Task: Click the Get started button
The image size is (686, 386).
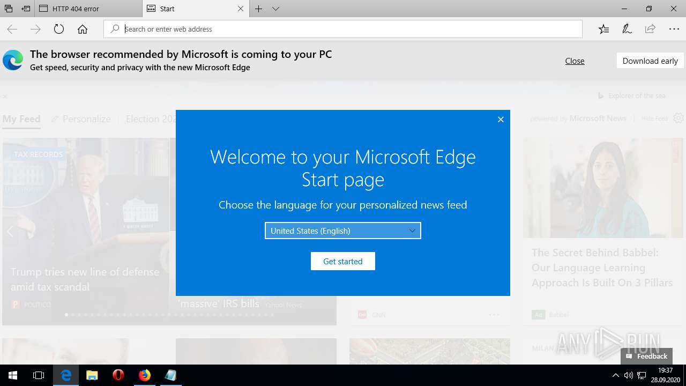Action: point(343,261)
